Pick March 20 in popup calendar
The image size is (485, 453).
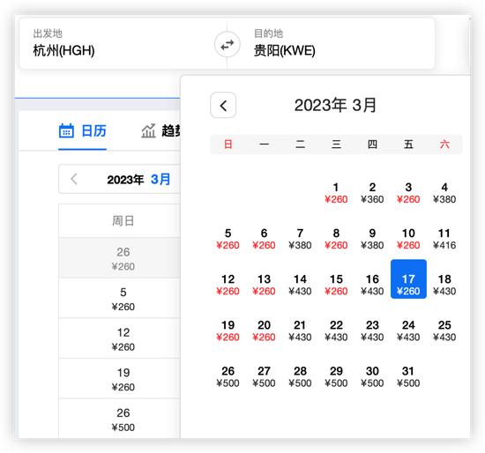pos(264,330)
